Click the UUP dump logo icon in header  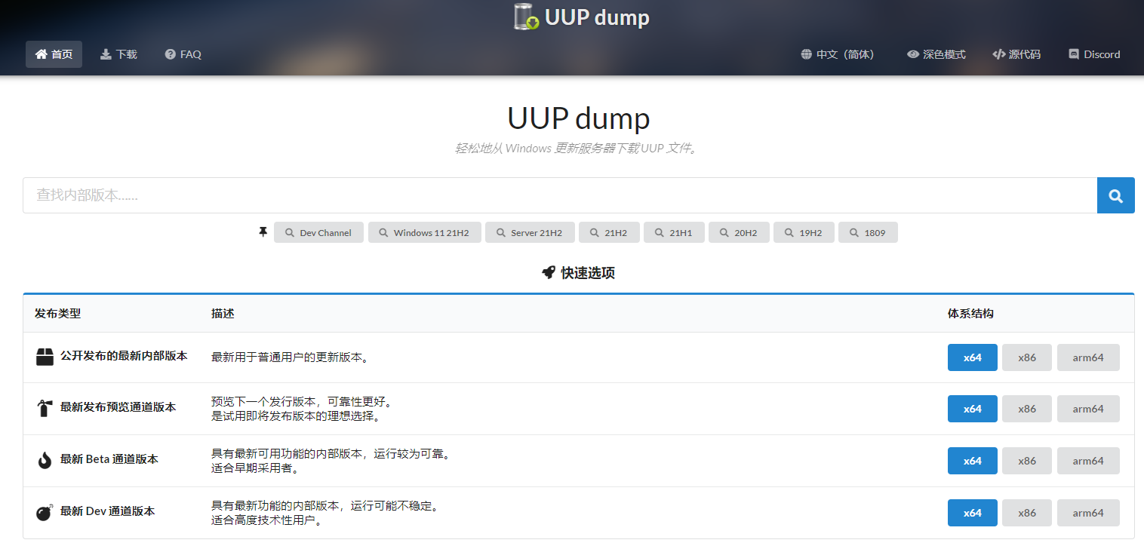tap(526, 17)
